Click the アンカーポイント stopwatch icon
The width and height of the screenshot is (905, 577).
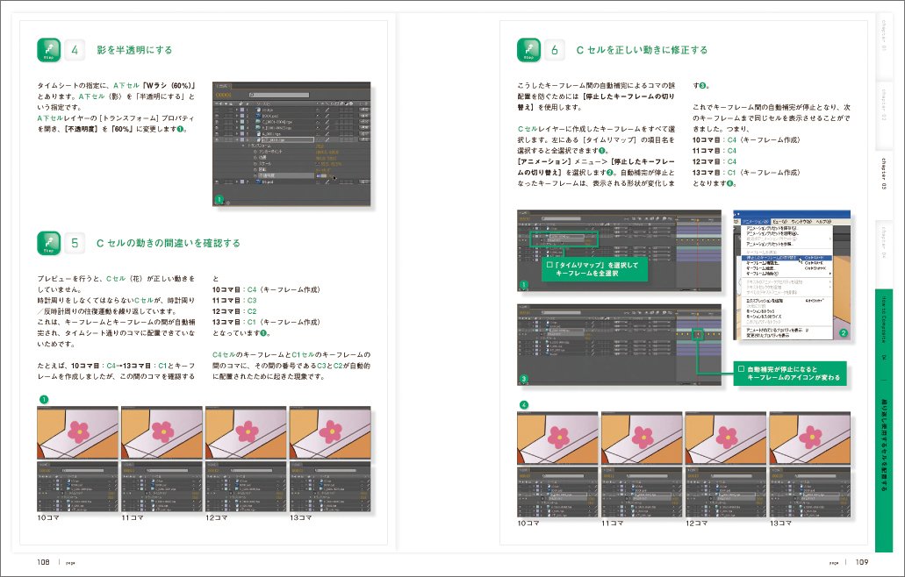[x=255, y=152]
